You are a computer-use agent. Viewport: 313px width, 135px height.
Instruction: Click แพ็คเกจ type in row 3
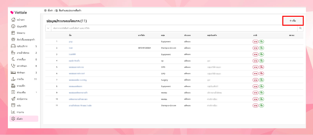click(x=187, y=54)
